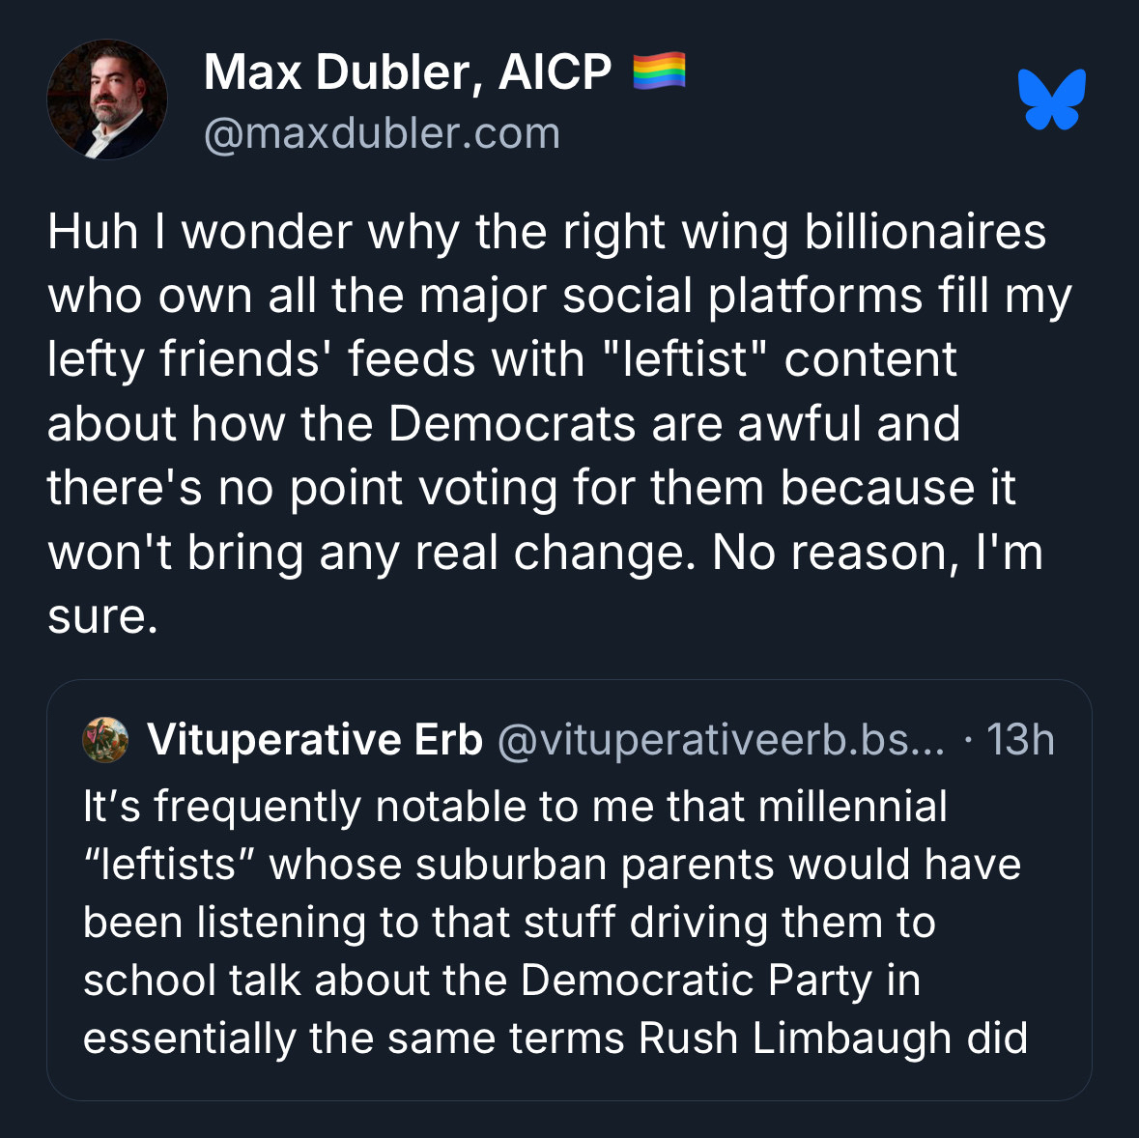Image resolution: width=1139 pixels, height=1138 pixels.
Task: Visit the @maxdubler.com handle
Action: (382, 133)
